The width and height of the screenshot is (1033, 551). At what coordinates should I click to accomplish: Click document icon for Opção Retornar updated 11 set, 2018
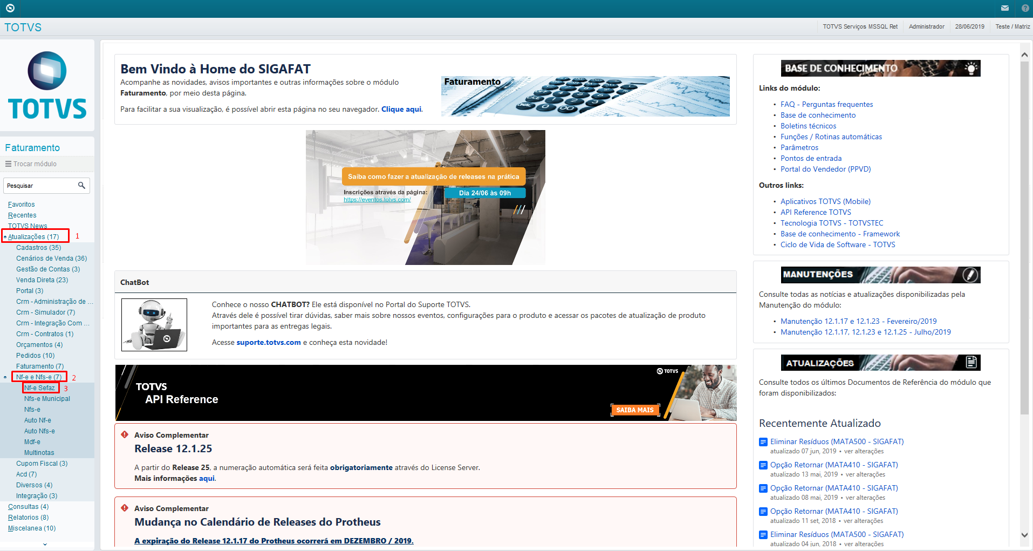coord(763,512)
